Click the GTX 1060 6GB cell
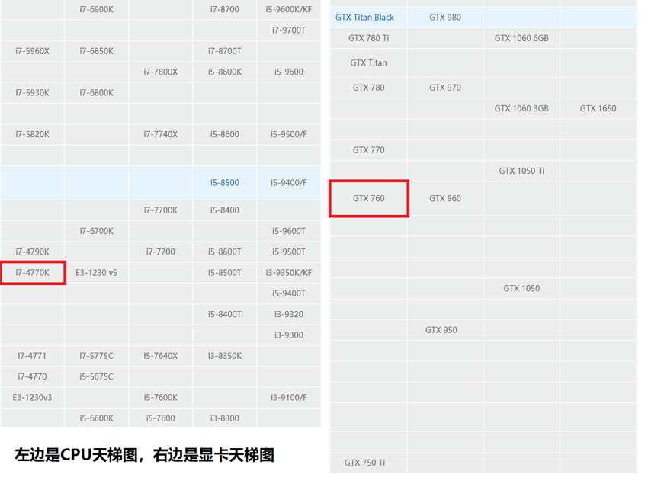 click(x=521, y=38)
